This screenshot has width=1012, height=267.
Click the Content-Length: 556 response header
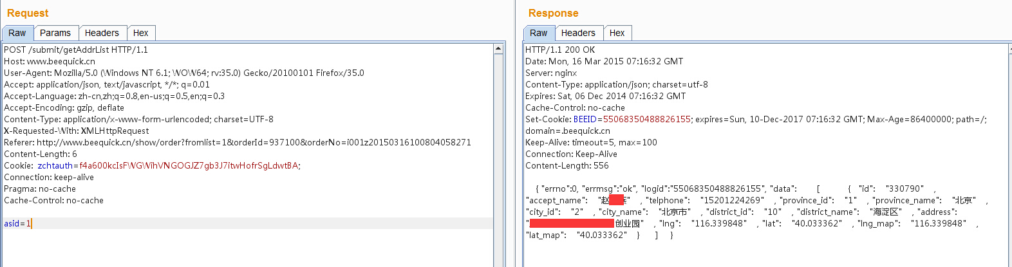click(567, 165)
